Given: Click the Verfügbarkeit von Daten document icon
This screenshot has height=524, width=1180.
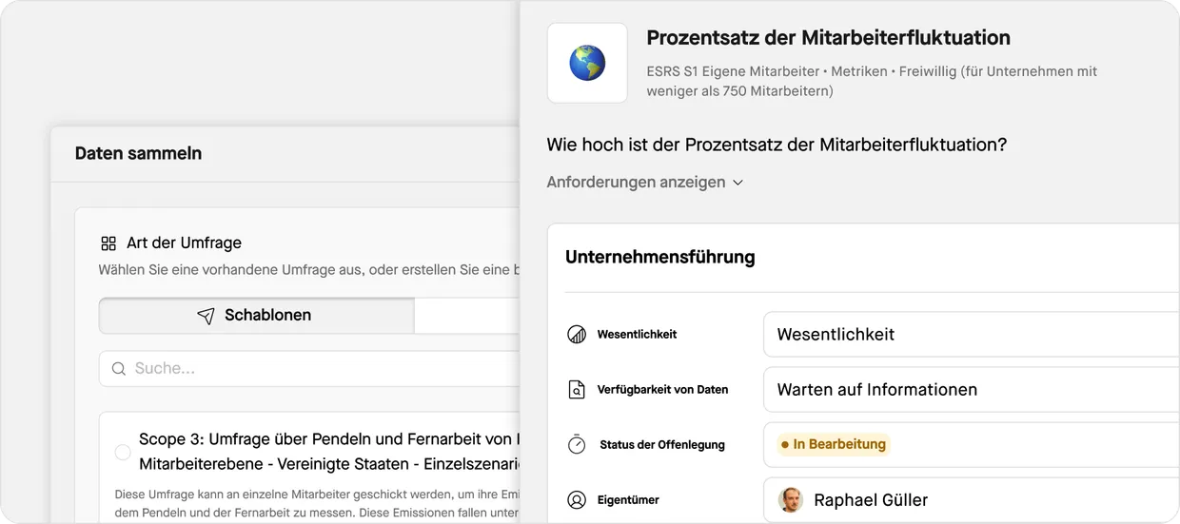Looking at the screenshot, I should coord(577,390).
